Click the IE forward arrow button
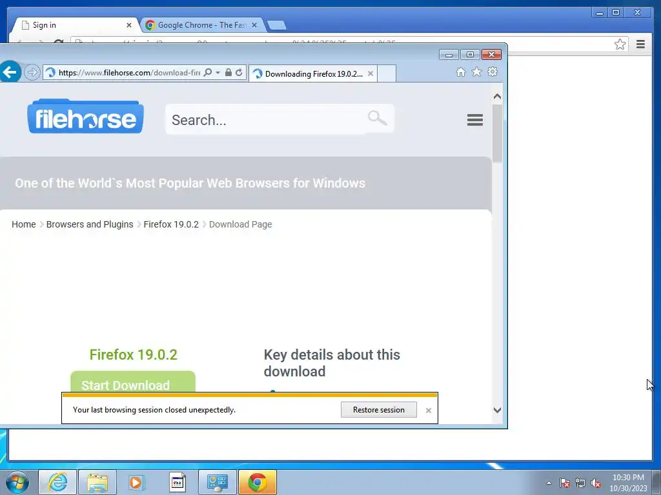661x495 pixels. pyautogui.click(x=32, y=72)
